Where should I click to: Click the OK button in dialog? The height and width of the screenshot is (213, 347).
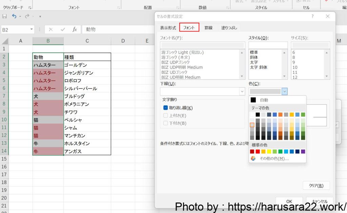(x=289, y=201)
